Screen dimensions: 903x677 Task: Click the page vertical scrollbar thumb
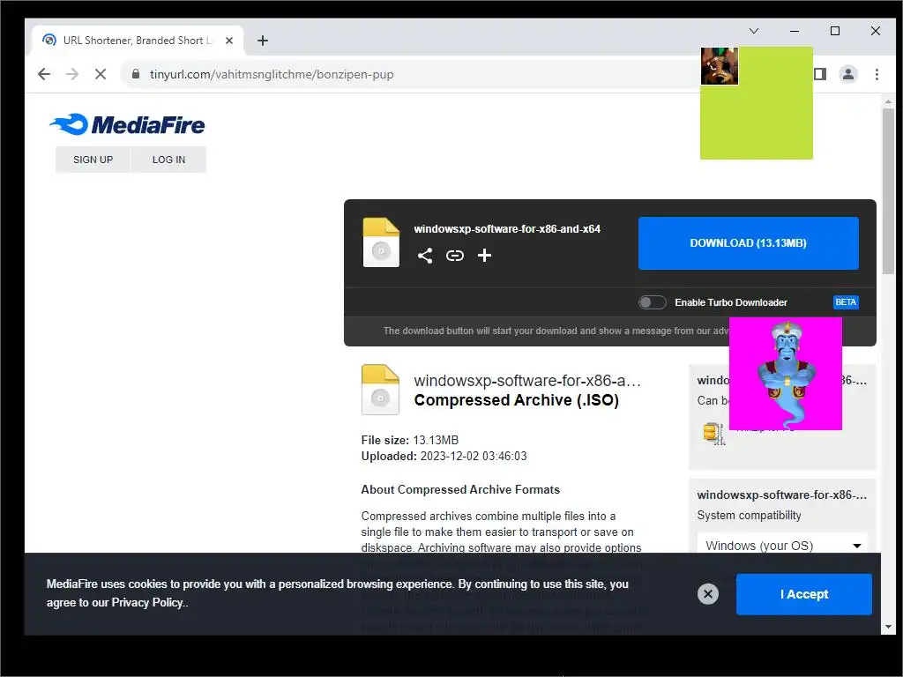click(888, 193)
